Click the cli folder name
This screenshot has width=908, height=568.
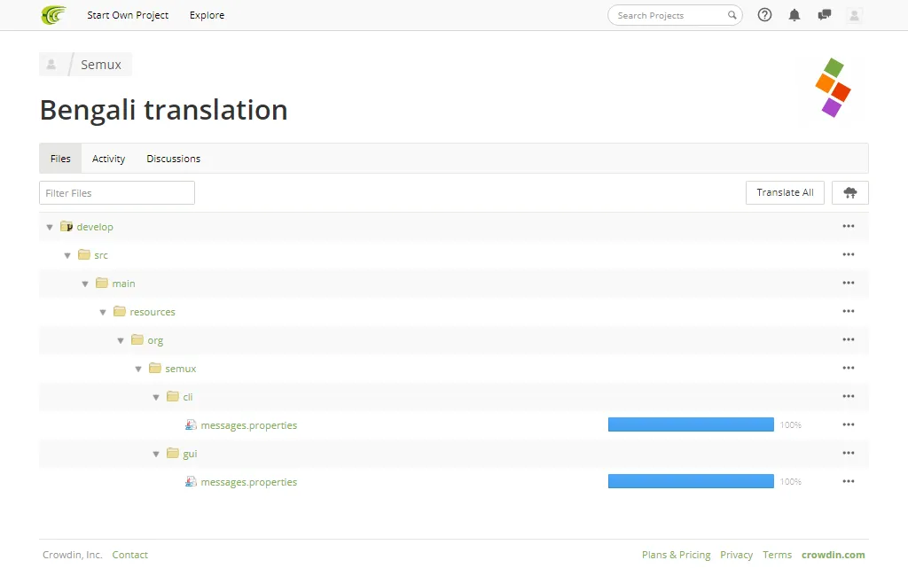[188, 397]
